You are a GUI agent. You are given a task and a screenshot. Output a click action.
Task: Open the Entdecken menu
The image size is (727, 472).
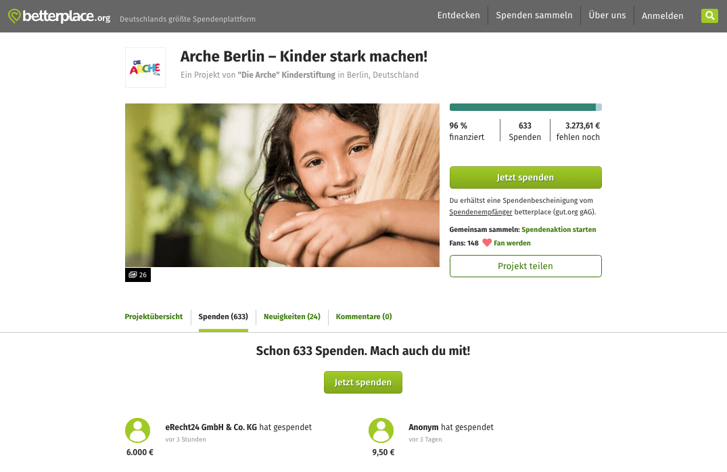pos(459,16)
